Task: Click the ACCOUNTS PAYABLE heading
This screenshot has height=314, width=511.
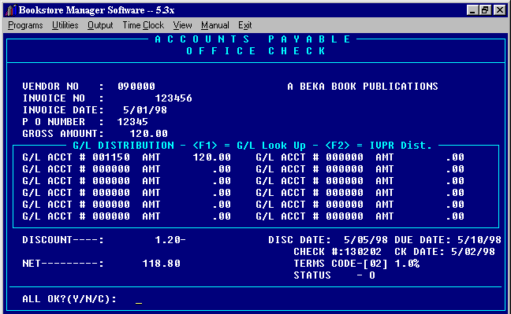Action: click(x=252, y=39)
